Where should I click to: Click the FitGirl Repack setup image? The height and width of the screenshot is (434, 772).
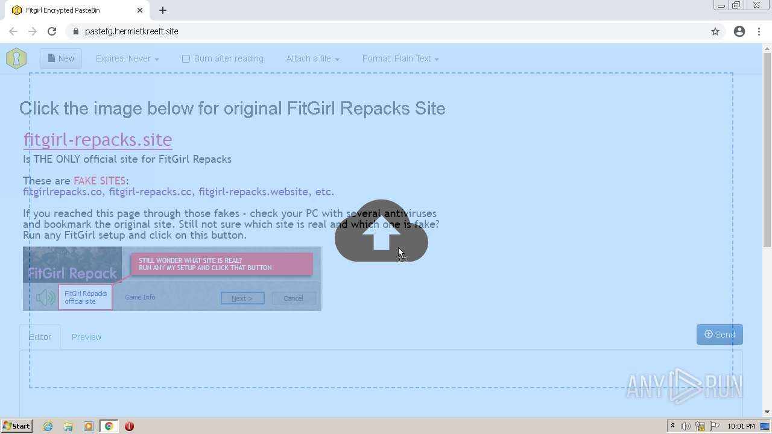pyautogui.click(x=172, y=278)
